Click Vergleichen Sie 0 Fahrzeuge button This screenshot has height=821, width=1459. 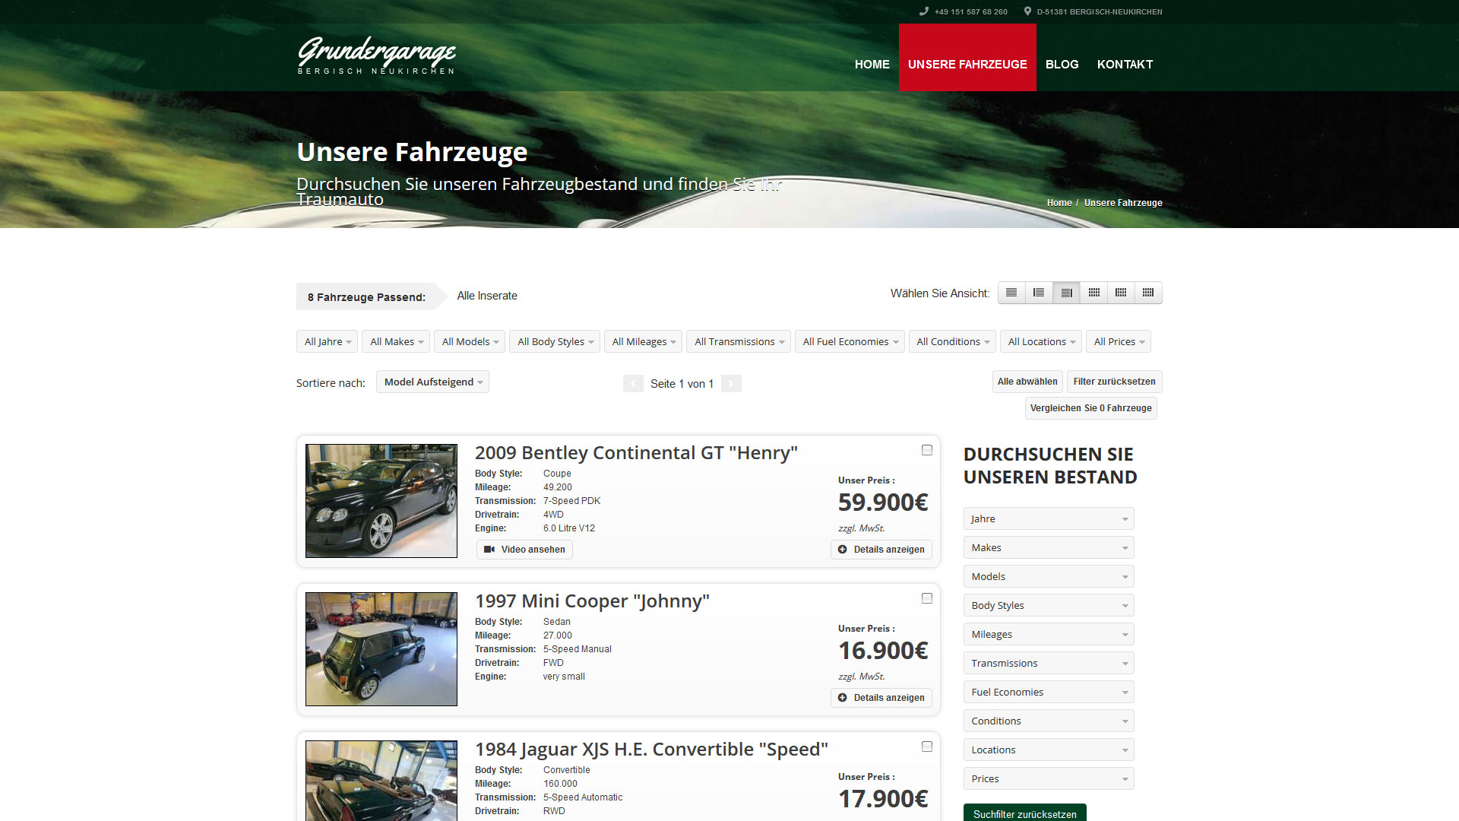1090,408
